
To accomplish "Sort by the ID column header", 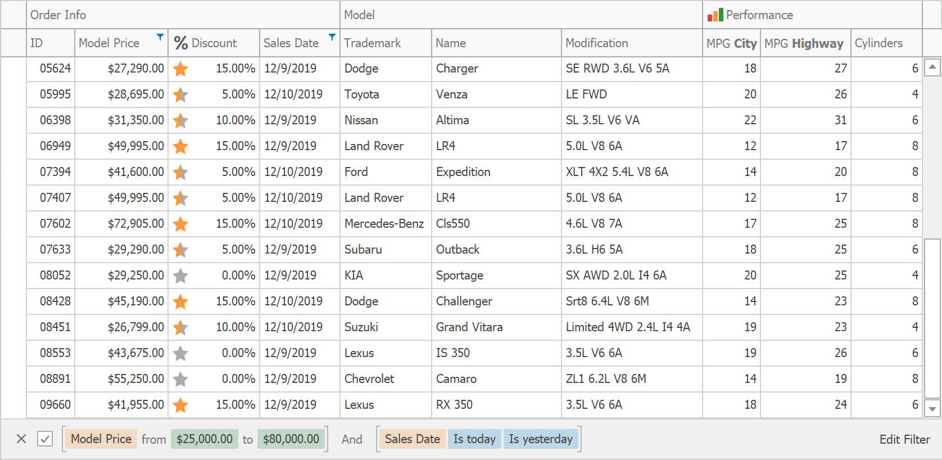I will 51,43.
